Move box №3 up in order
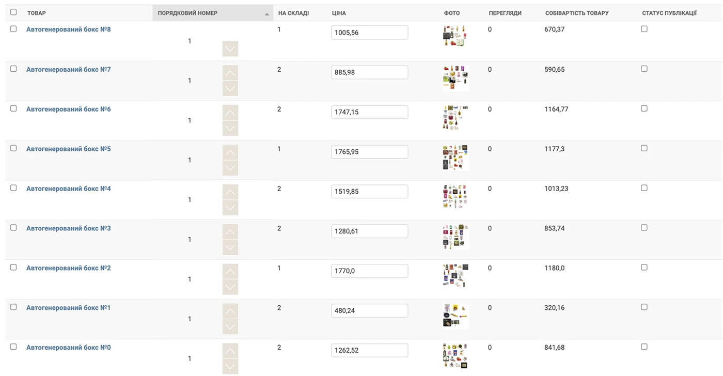Viewport: 723px width, 376px height. [230, 232]
